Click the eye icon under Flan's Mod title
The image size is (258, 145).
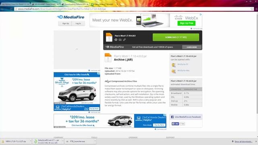116,39
